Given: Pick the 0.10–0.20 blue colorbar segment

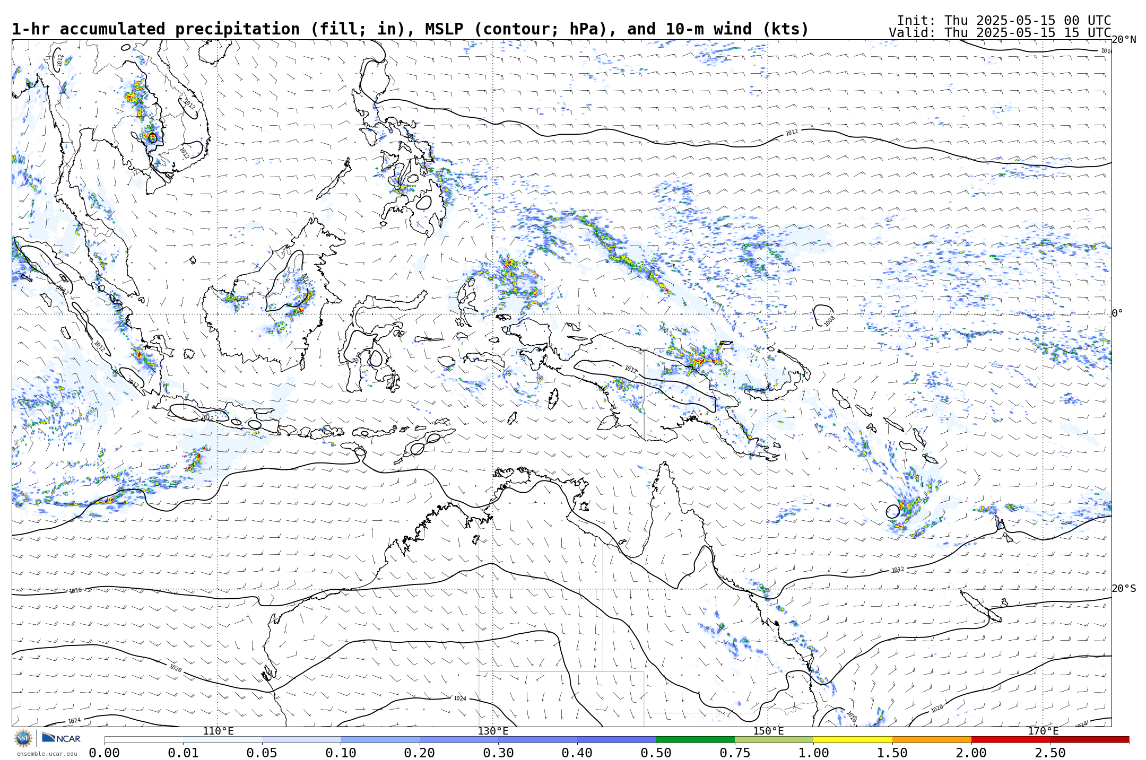Looking at the screenshot, I should pos(380,739).
